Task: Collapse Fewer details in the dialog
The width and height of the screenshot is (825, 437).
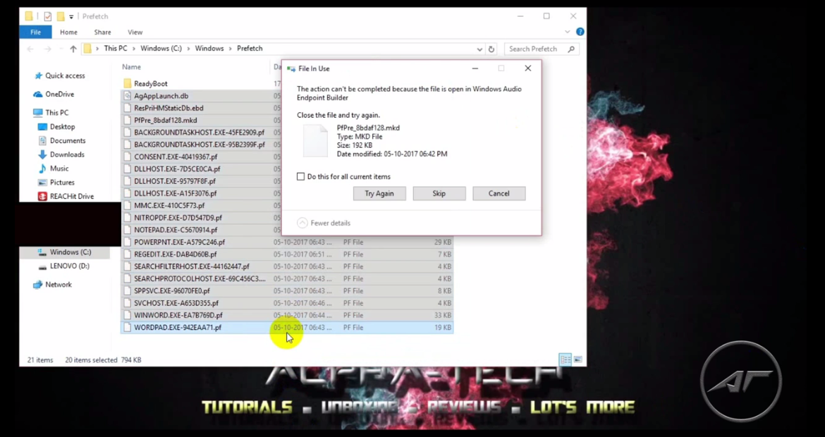Action: point(324,223)
